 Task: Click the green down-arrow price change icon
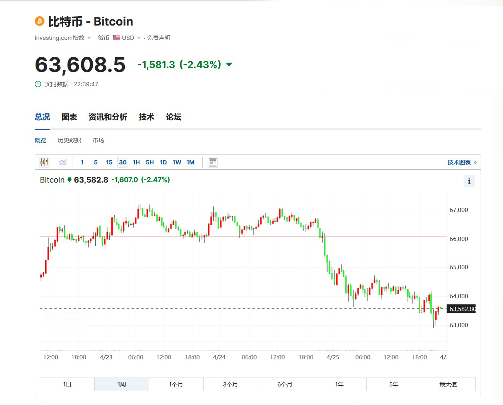(229, 65)
